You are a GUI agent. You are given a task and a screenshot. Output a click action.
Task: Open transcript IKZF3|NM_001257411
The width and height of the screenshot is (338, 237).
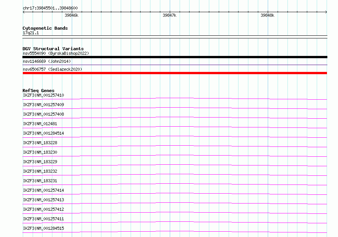[x=44, y=219]
